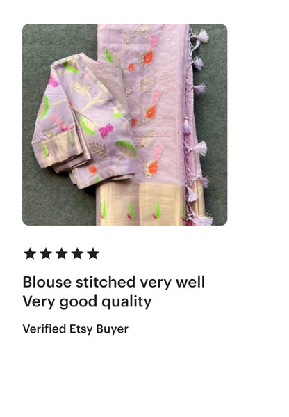Open the saree review photo

tap(125, 125)
